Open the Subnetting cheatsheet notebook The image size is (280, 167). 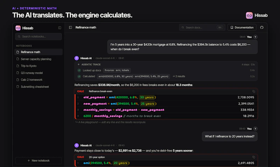click(38, 86)
